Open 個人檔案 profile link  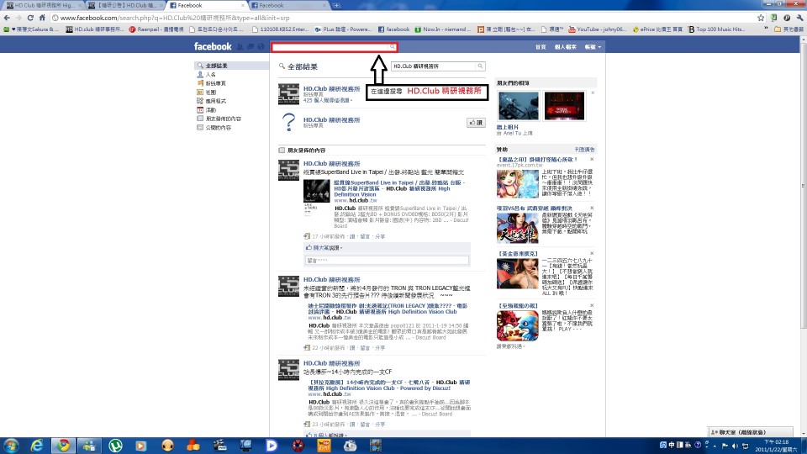565,47
